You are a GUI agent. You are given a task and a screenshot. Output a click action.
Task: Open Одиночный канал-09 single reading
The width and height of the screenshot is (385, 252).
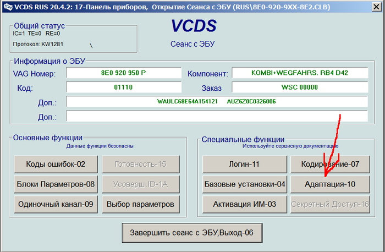click(x=56, y=204)
